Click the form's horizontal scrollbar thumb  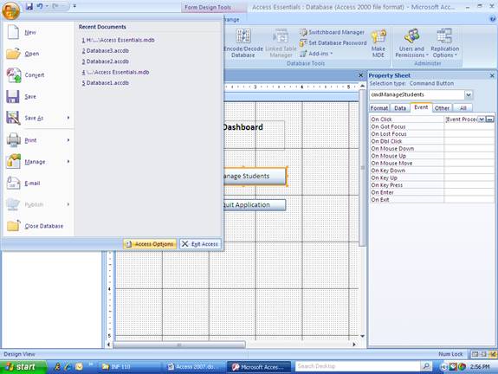179,345
